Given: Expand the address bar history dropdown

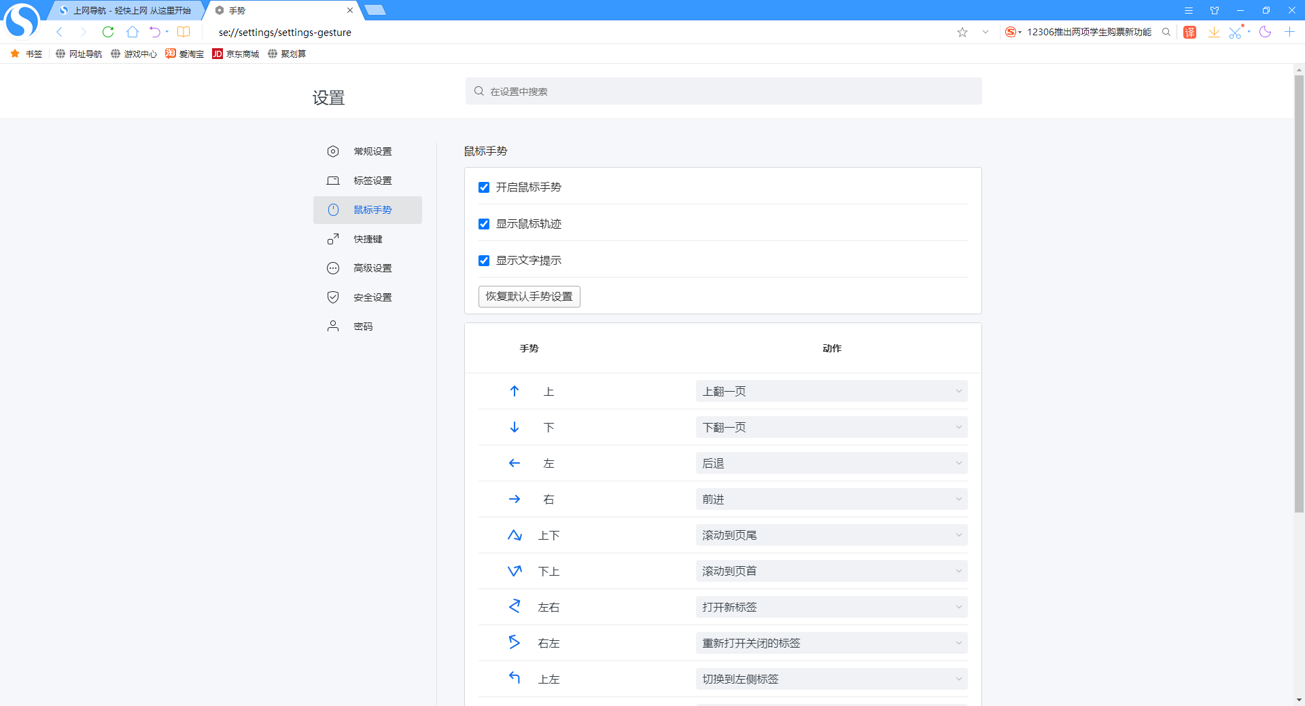Looking at the screenshot, I should click(986, 32).
